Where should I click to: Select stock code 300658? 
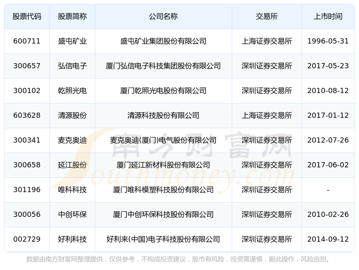pos(27,165)
